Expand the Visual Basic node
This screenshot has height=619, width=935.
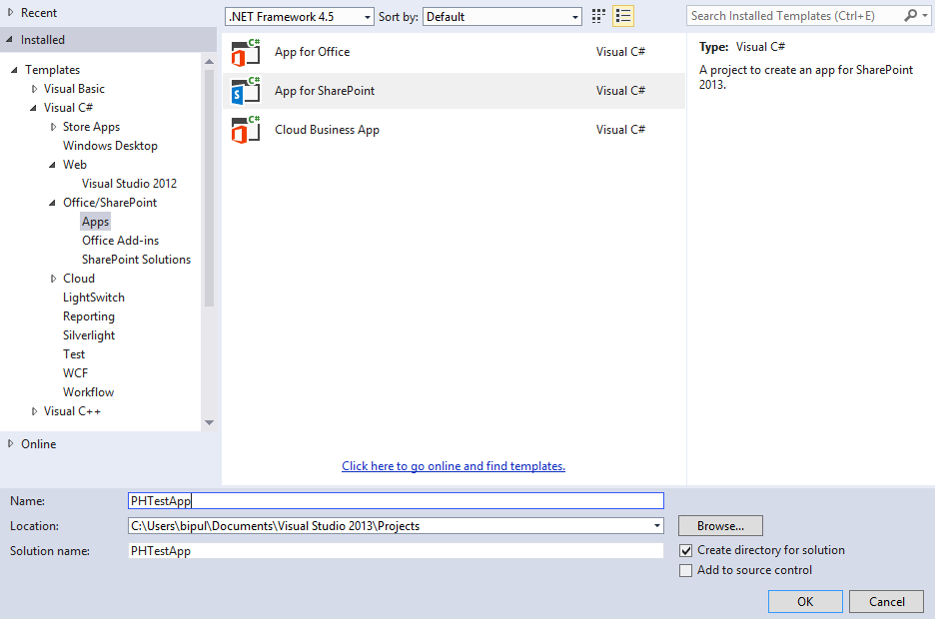tap(35, 89)
